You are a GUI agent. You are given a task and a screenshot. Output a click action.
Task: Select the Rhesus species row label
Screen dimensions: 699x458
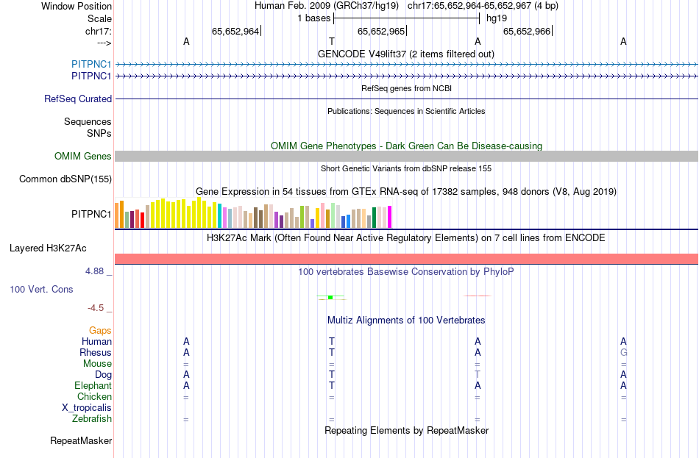96,352
